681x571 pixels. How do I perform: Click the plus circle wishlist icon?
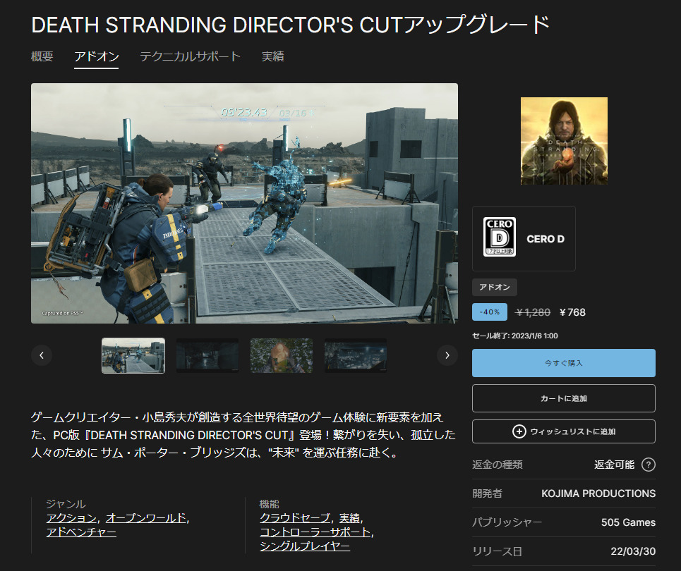tap(519, 431)
